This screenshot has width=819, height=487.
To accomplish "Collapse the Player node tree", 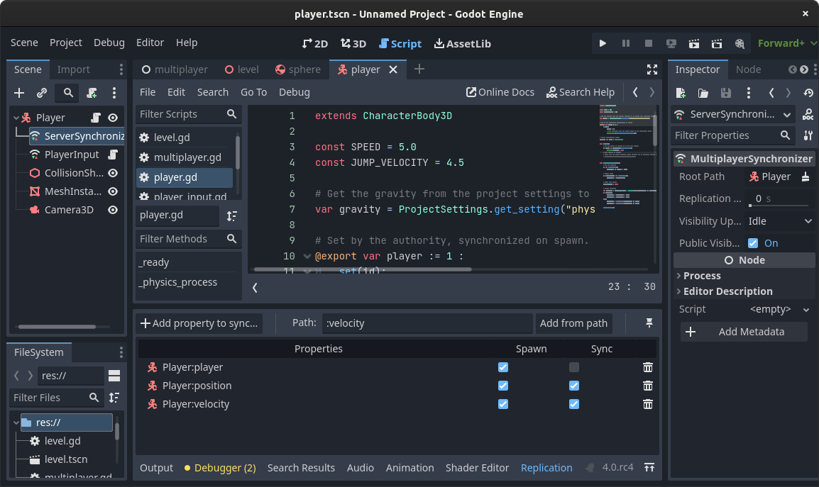I will 16,118.
